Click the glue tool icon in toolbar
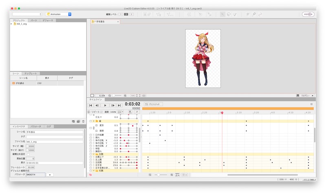 [x=248, y=14]
